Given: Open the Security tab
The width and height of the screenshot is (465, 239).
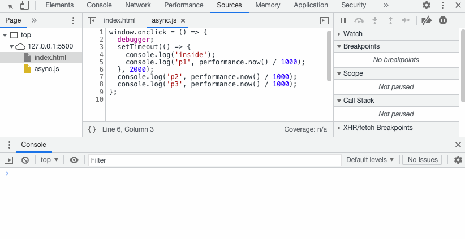Looking at the screenshot, I should (354, 5).
